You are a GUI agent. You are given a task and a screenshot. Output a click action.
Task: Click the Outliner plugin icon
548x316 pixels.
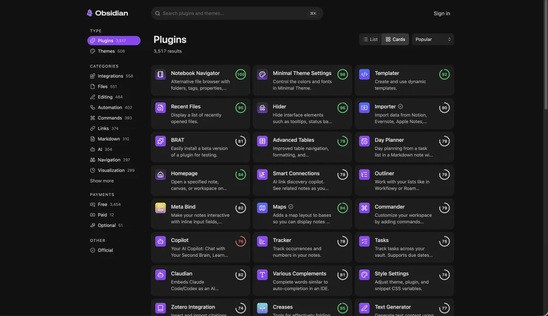(364, 175)
